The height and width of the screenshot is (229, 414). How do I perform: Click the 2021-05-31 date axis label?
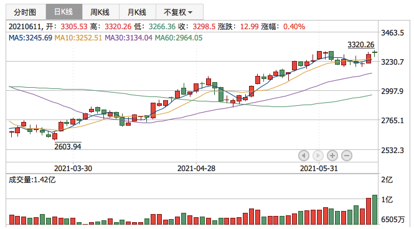[319, 168]
